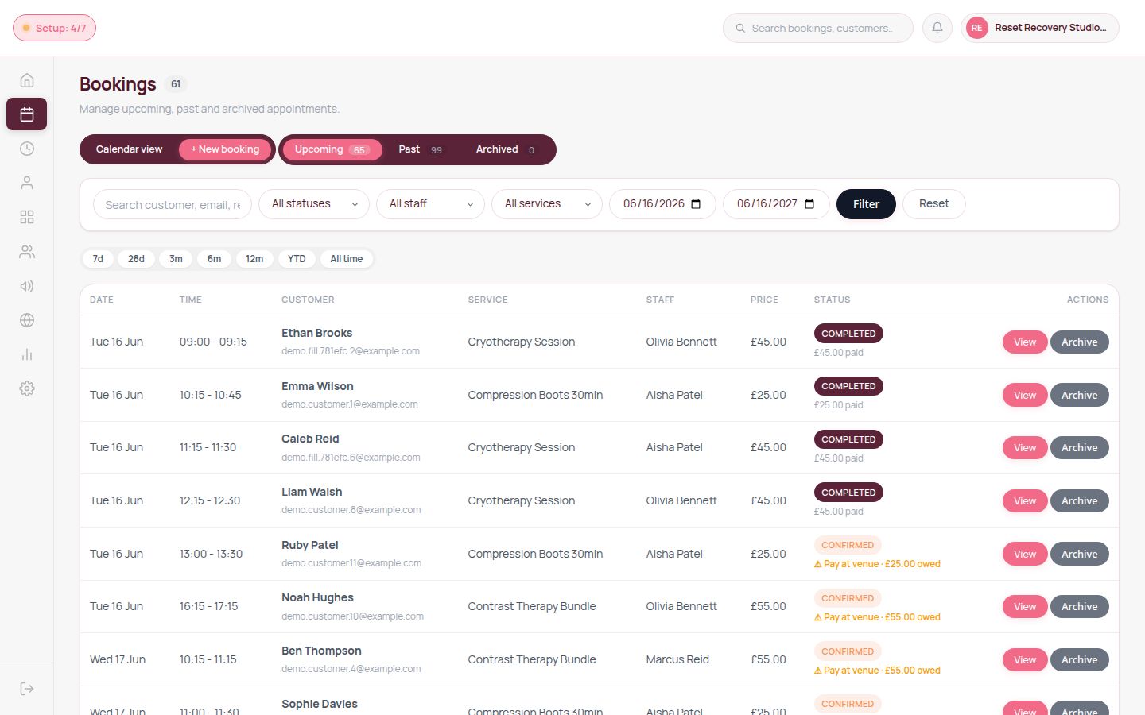
Task: Select the 28d quick range
Action: click(136, 259)
